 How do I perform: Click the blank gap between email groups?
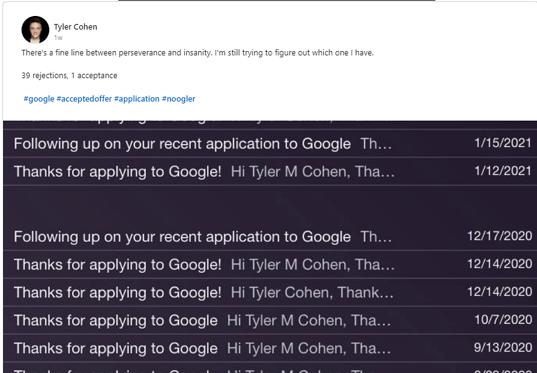(x=270, y=204)
